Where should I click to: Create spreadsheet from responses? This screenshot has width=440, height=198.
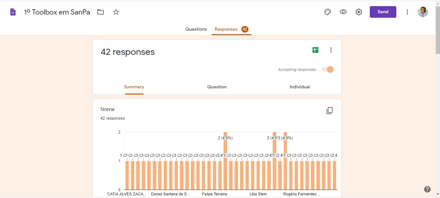[x=315, y=50]
